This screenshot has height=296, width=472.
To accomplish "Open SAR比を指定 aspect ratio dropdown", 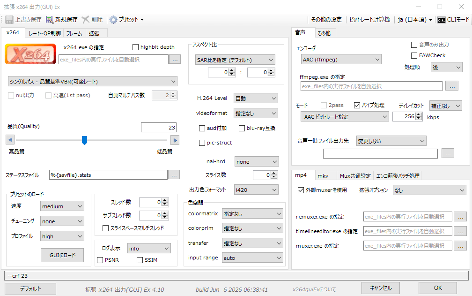I will 235,60.
